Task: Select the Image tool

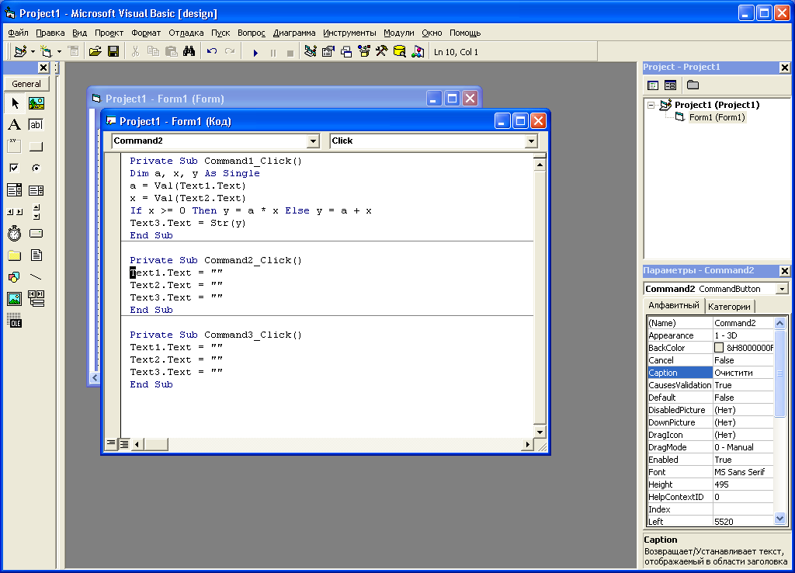Action: (x=14, y=299)
